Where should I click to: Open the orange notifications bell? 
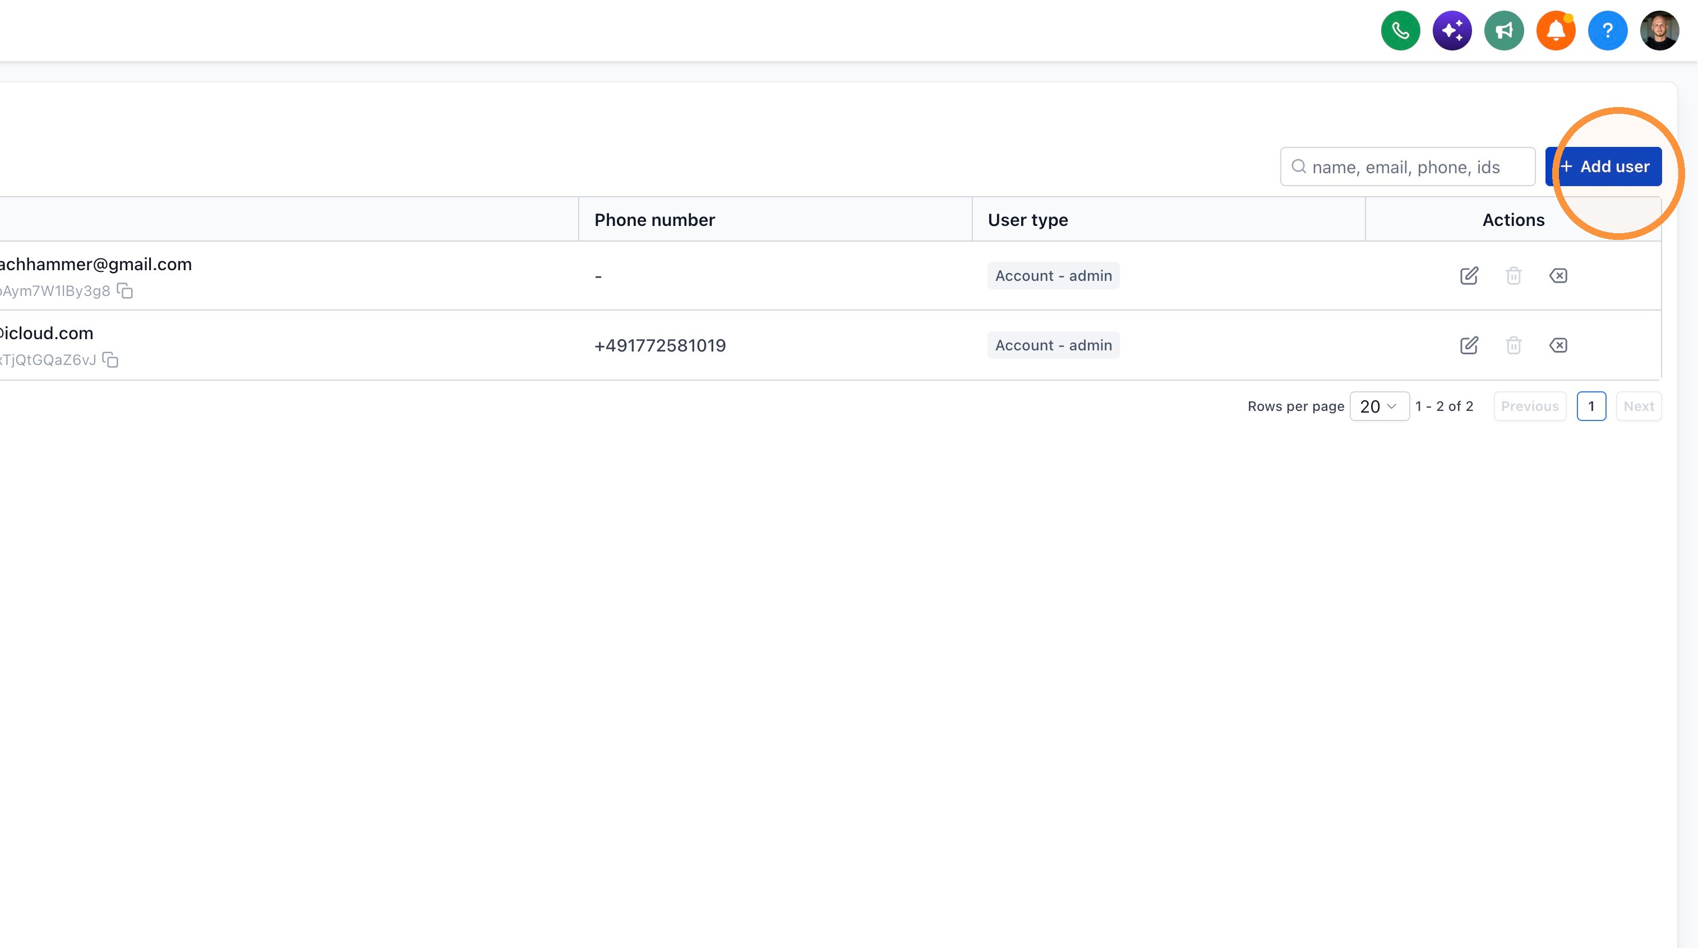[1556, 30]
